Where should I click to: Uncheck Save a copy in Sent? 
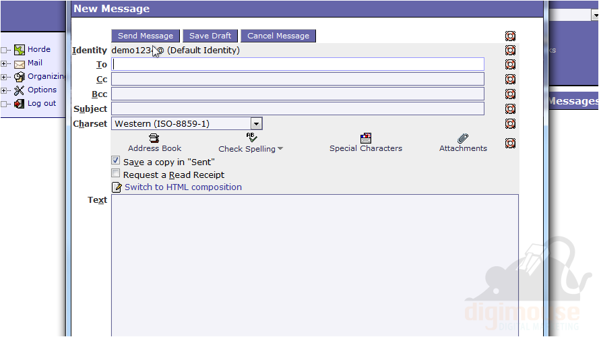point(115,160)
